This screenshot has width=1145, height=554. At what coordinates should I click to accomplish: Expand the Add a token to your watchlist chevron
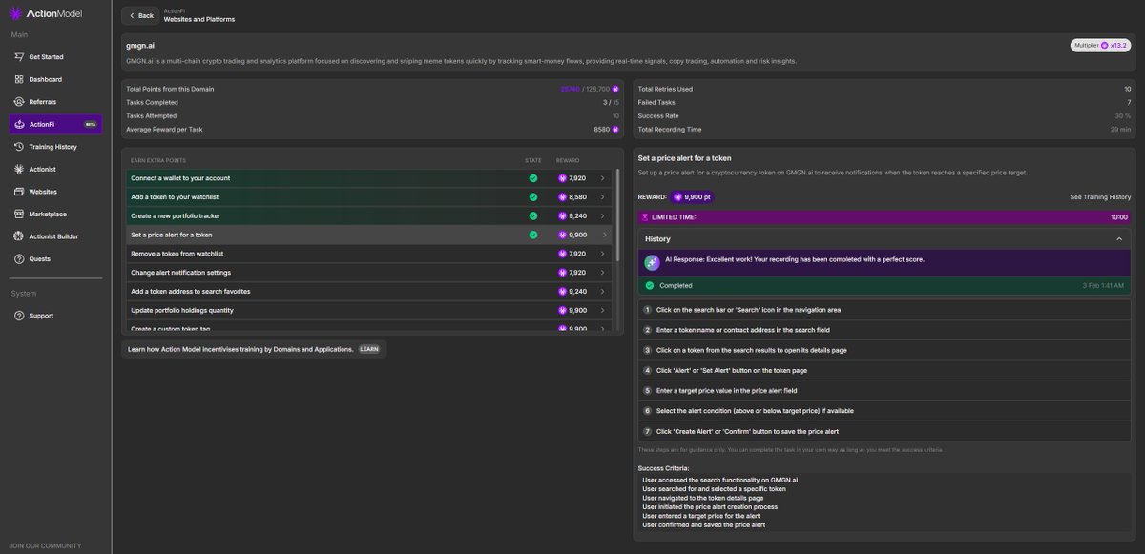pyautogui.click(x=602, y=197)
